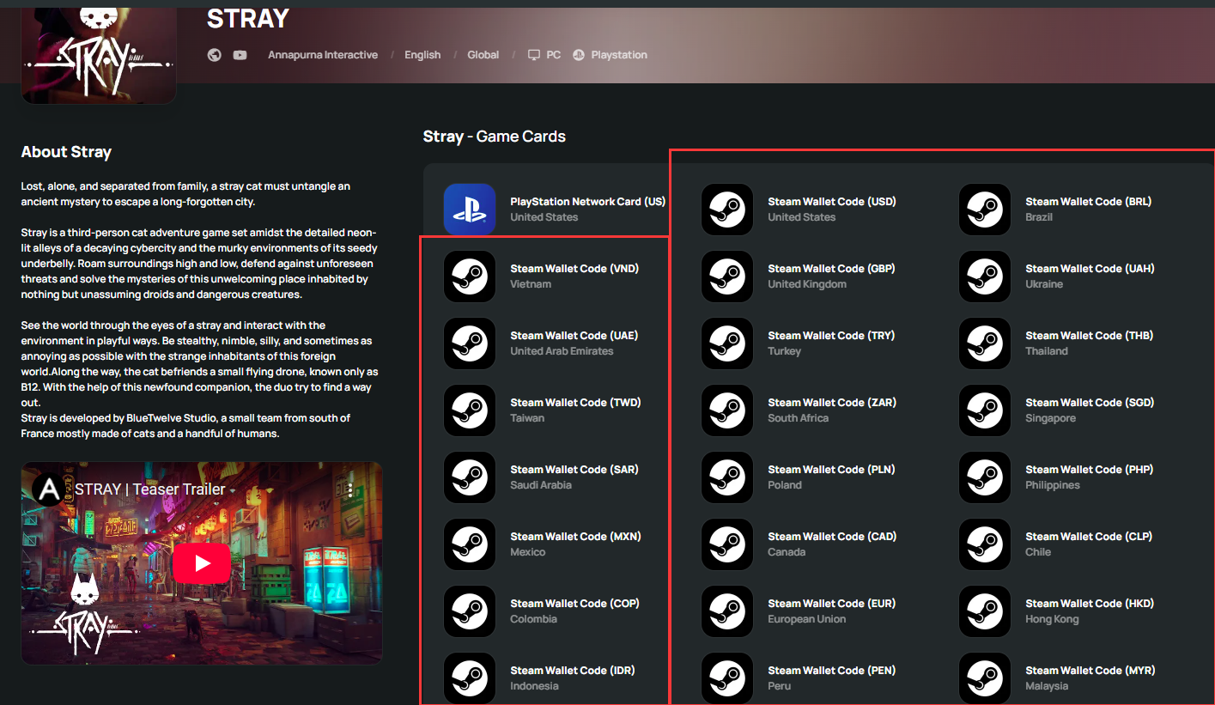1215x705 pixels.
Task: Click the Global region label
Action: click(483, 55)
